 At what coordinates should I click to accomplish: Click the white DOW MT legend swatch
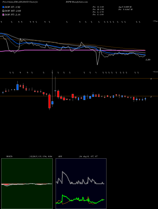pos(3,11)
